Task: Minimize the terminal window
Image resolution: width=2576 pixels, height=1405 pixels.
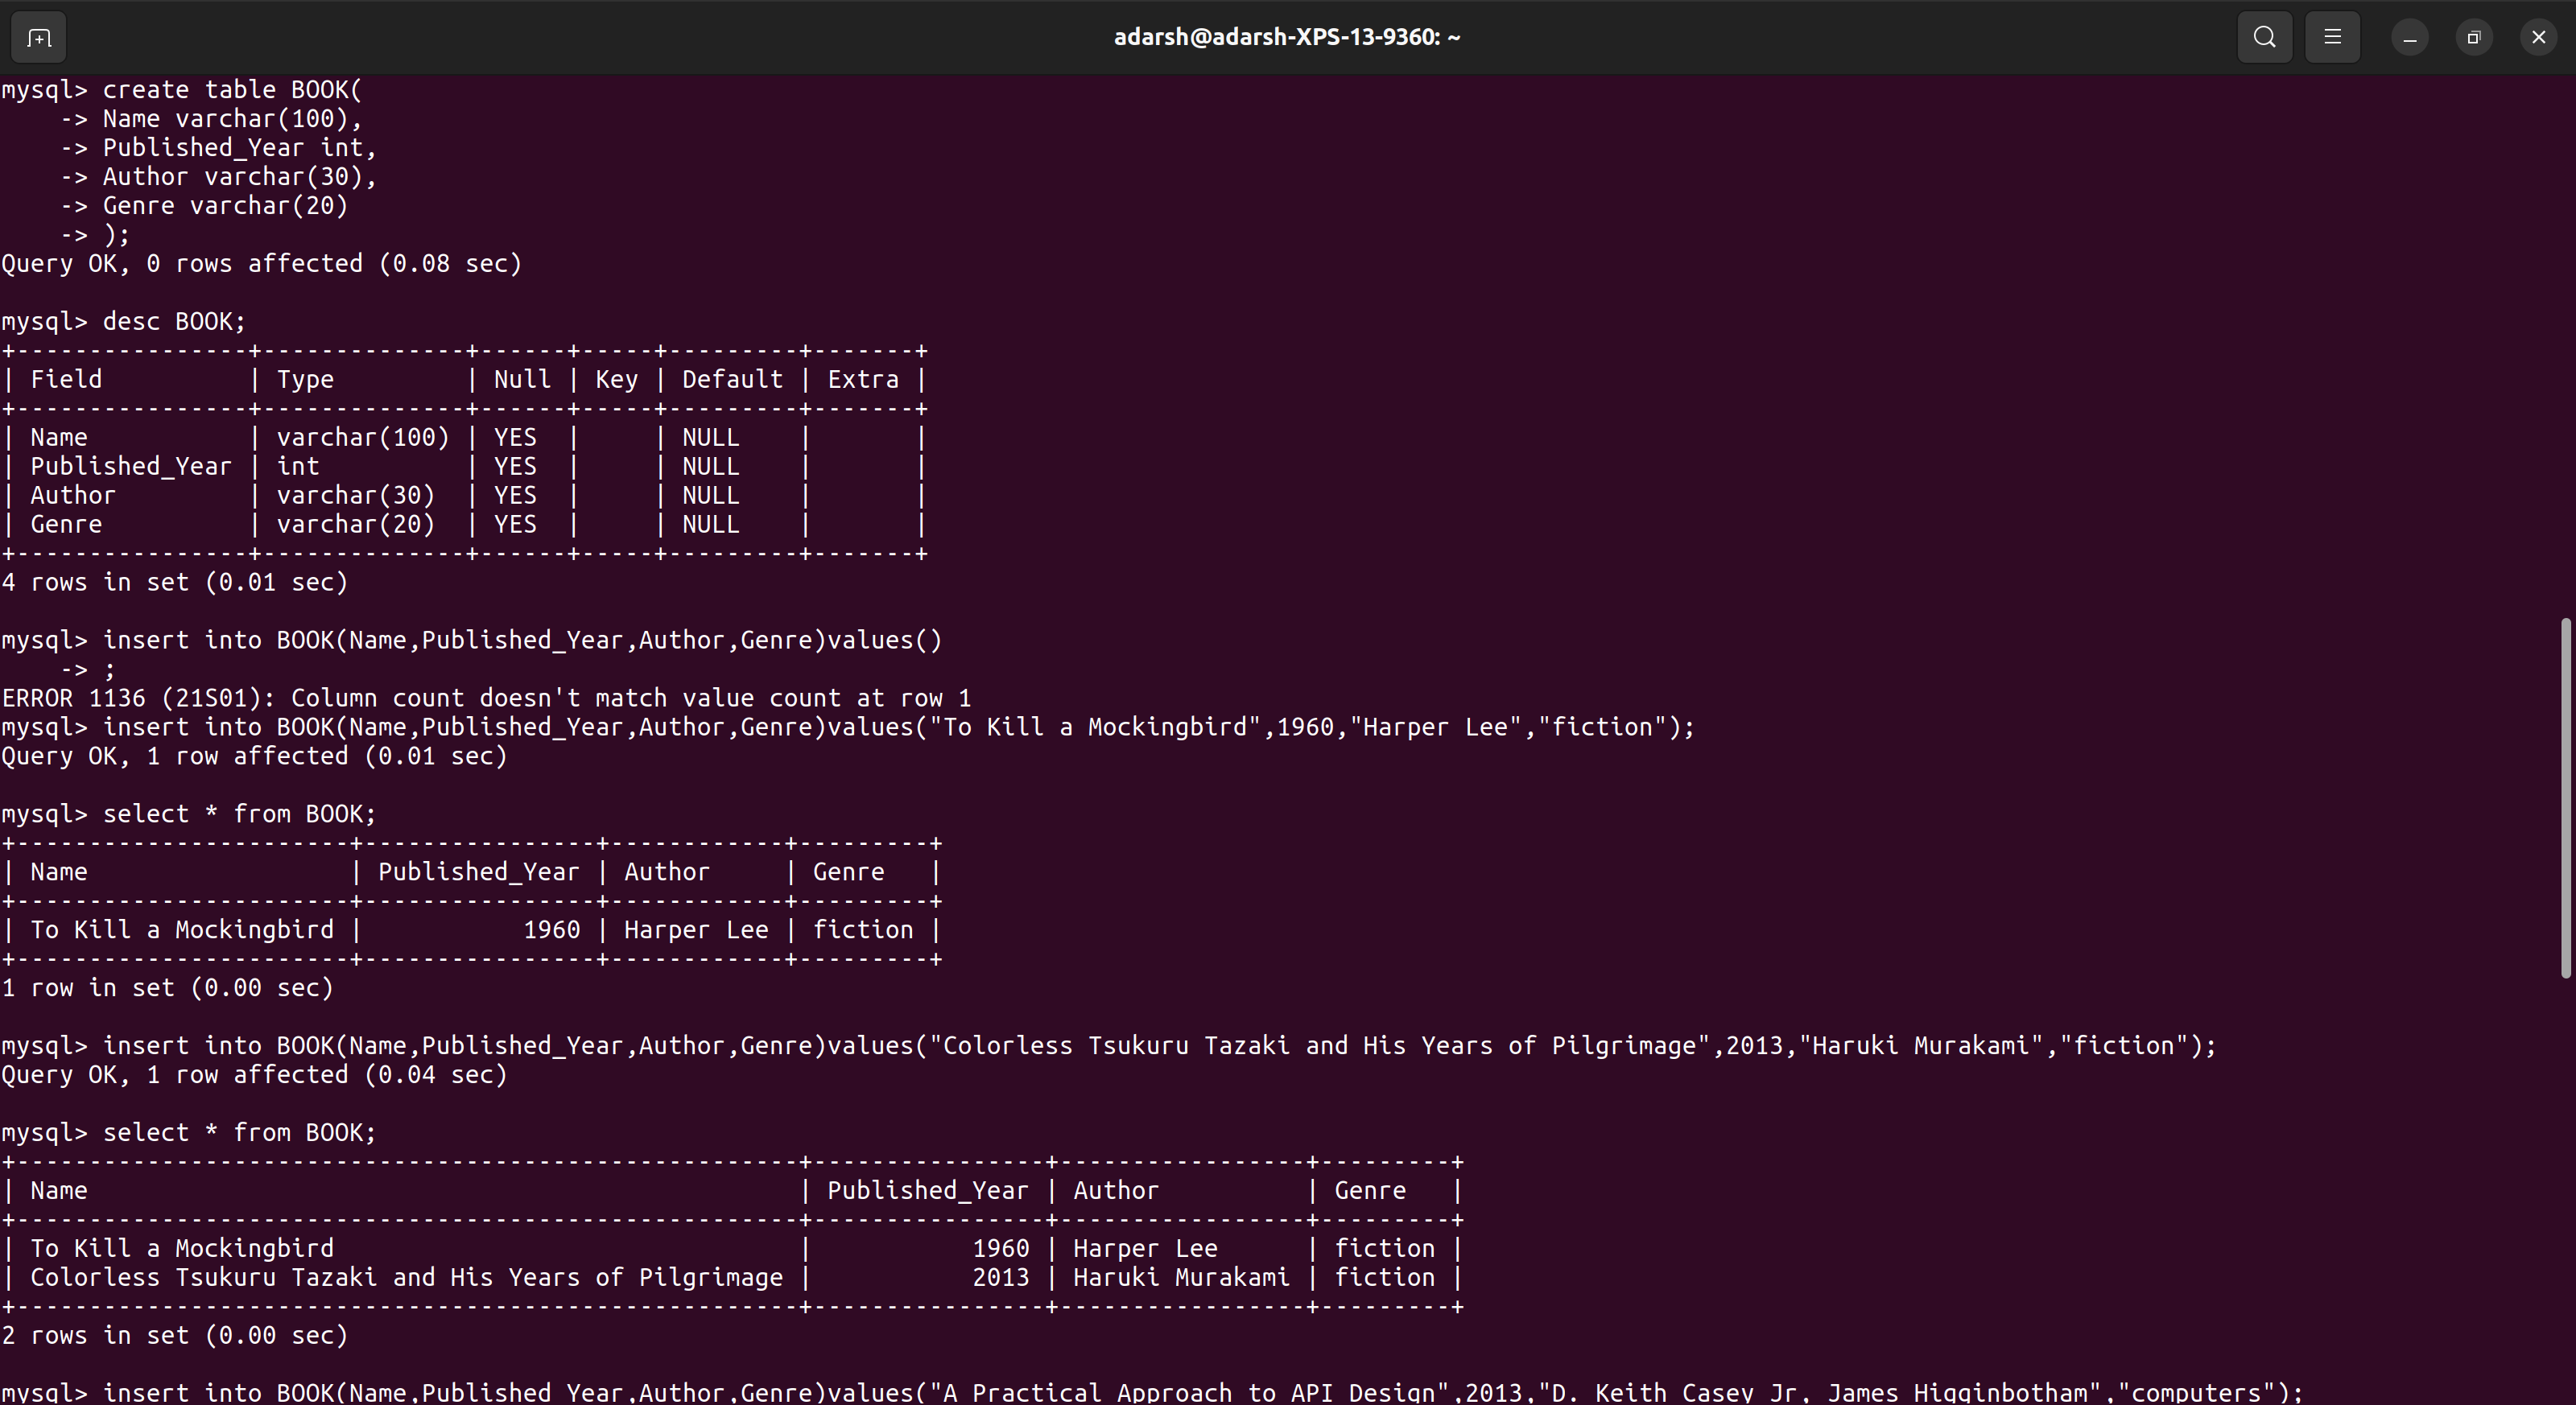Action: [x=2409, y=38]
